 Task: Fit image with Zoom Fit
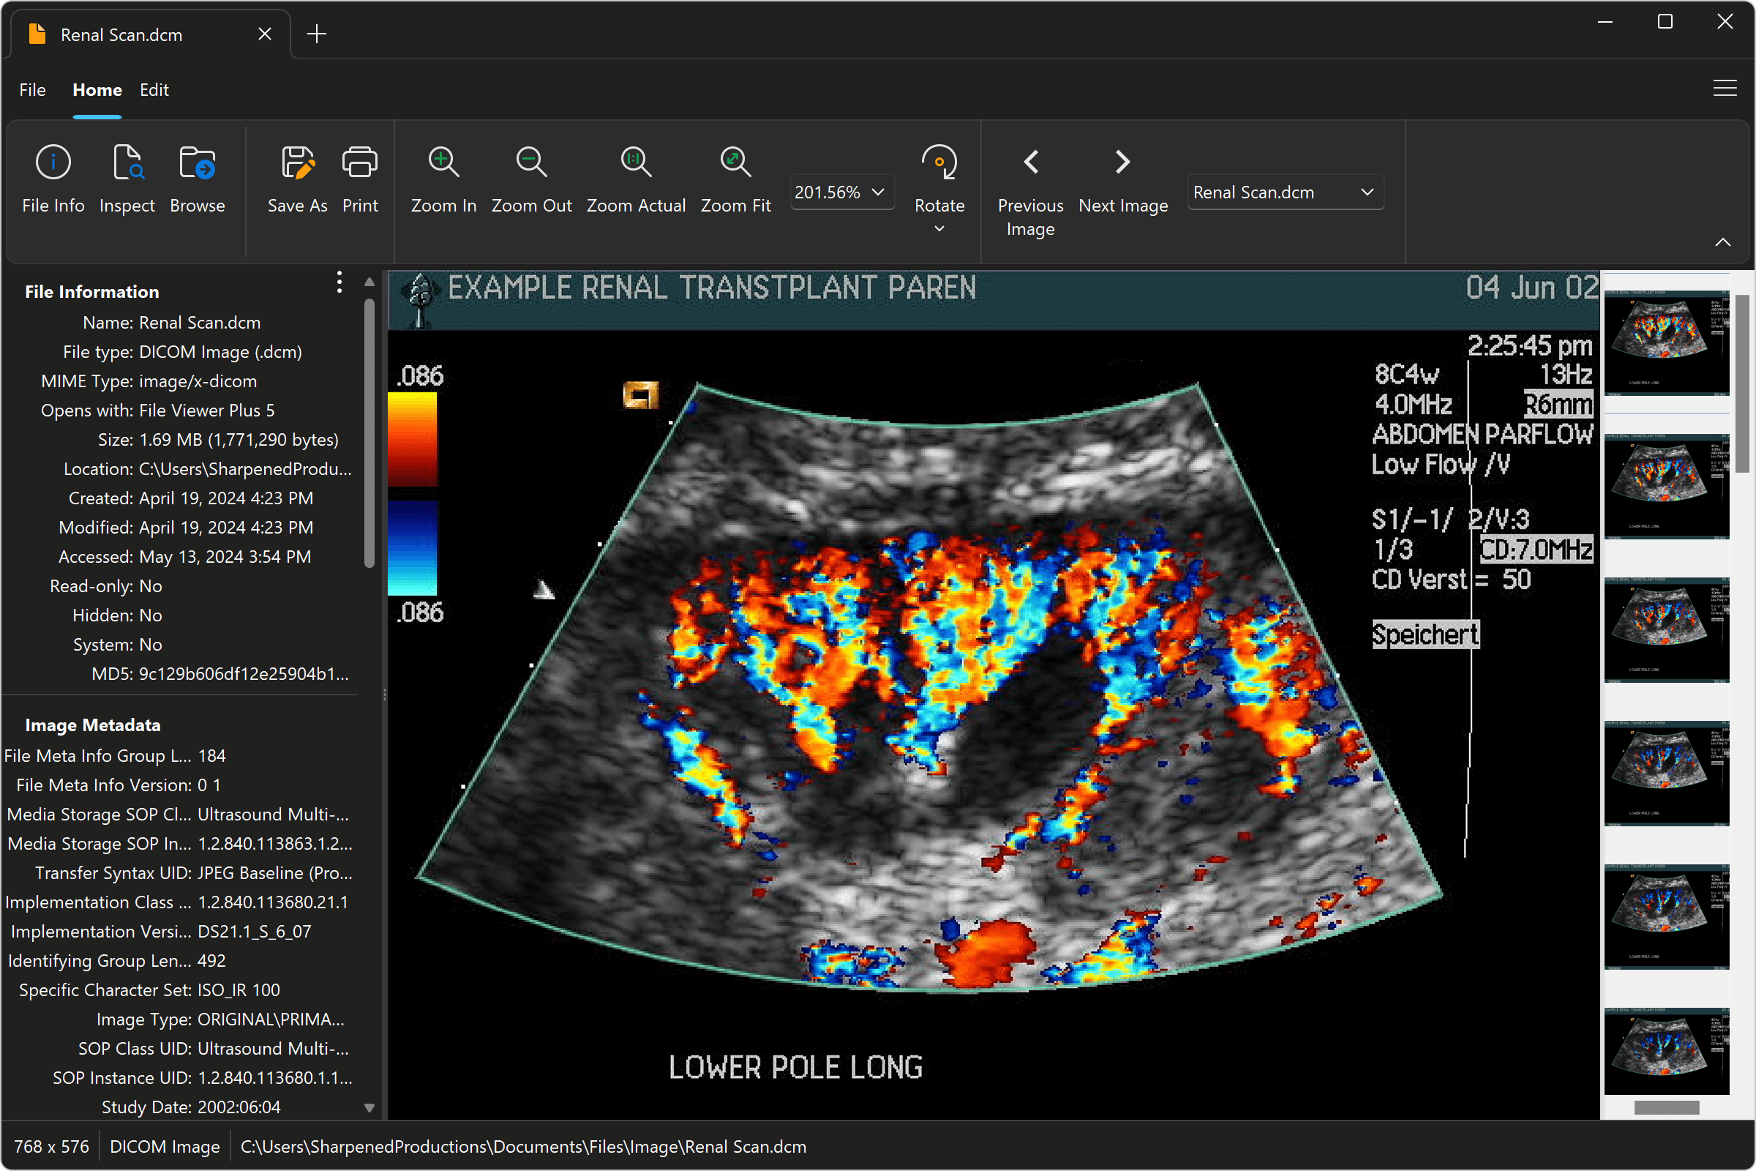click(x=735, y=162)
